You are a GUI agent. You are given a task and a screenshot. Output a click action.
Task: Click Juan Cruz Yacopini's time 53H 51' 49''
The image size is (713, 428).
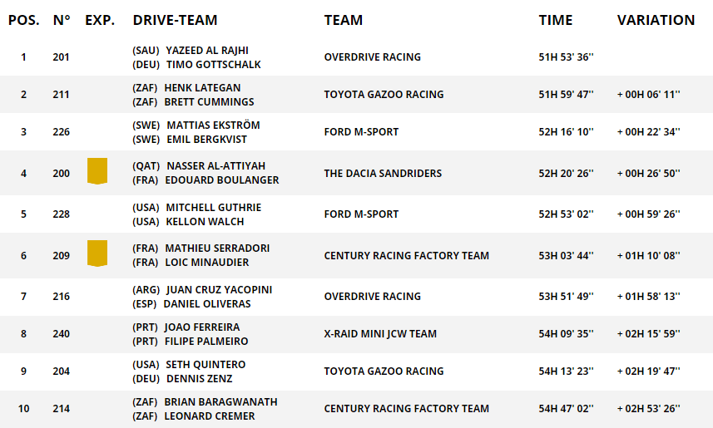point(566,297)
